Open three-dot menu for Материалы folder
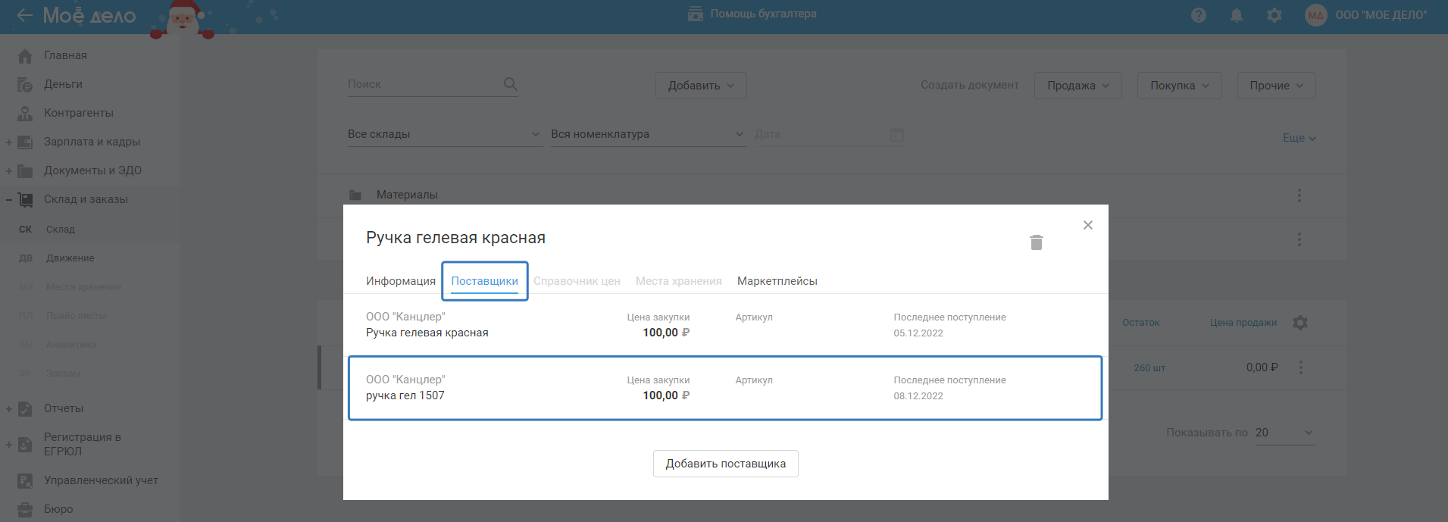 pyautogui.click(x=1299, y=195)
